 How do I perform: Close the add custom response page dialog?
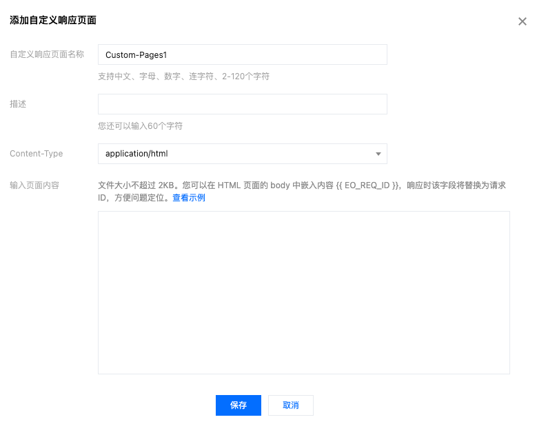pyautogui.click(x=522, y=21)
